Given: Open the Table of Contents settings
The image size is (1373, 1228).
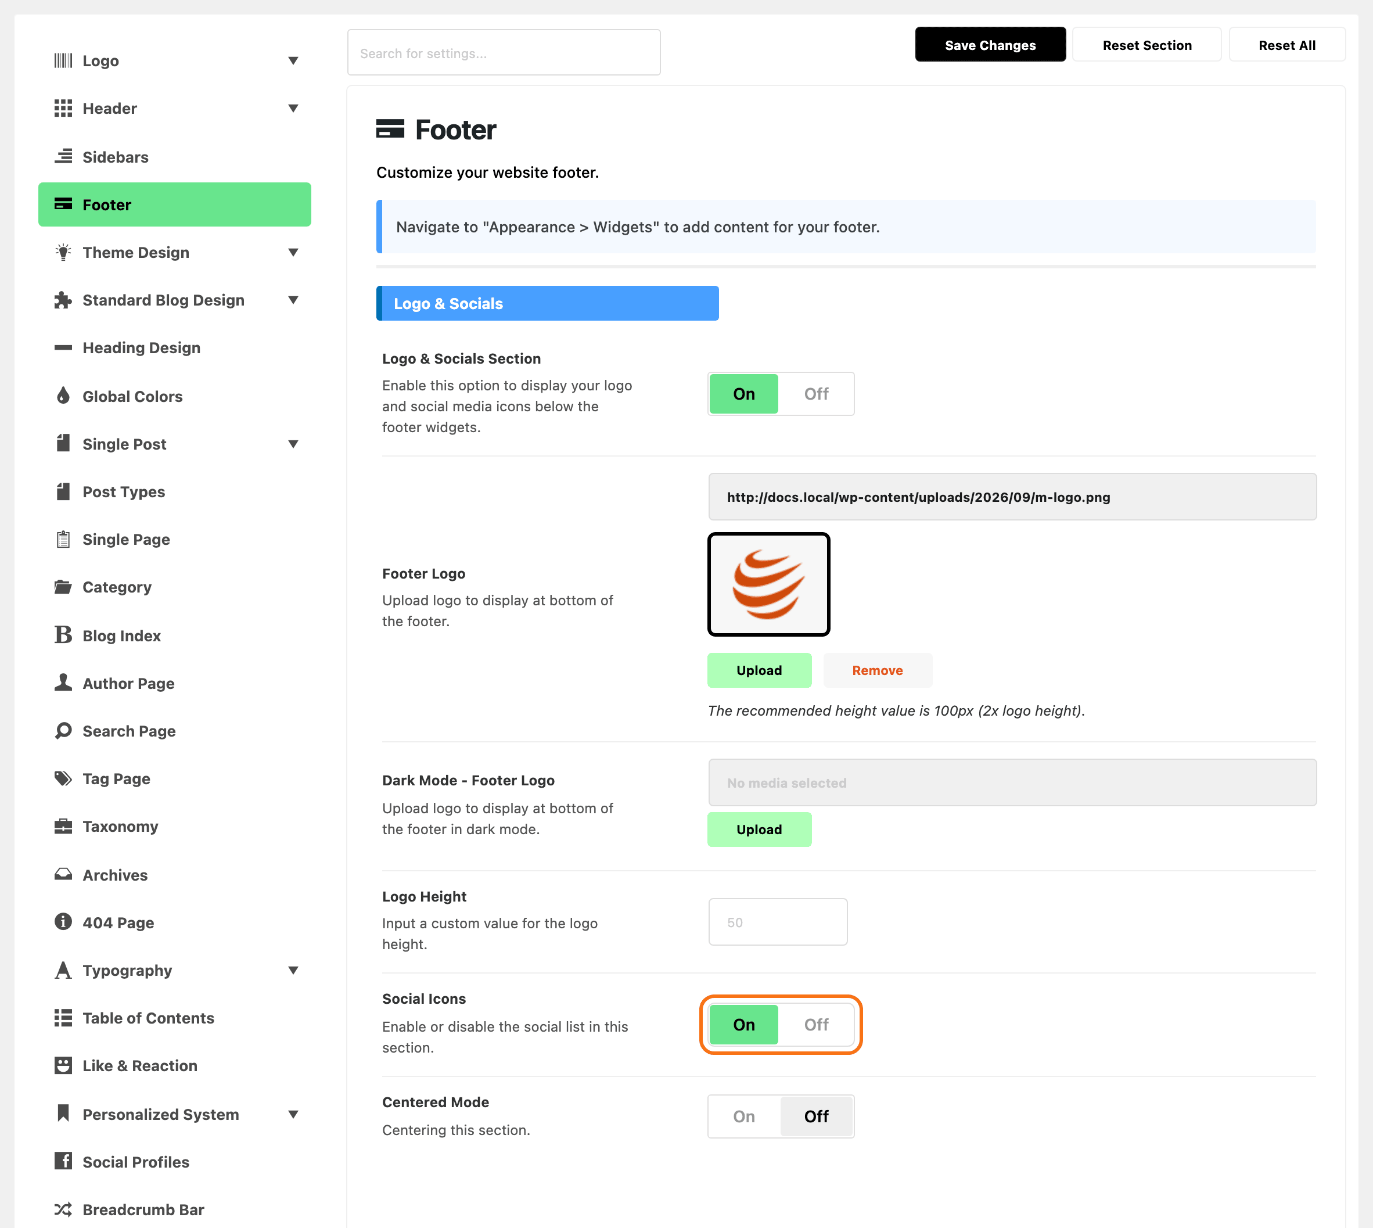Looking at the screenshot, I should (x=175, y=1018).
